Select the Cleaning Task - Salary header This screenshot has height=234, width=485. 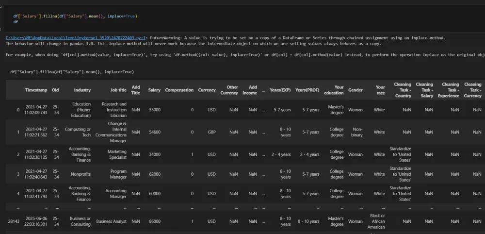coord(424,90)
